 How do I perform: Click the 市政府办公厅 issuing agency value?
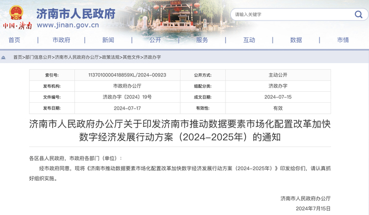[x=128, y=86]
